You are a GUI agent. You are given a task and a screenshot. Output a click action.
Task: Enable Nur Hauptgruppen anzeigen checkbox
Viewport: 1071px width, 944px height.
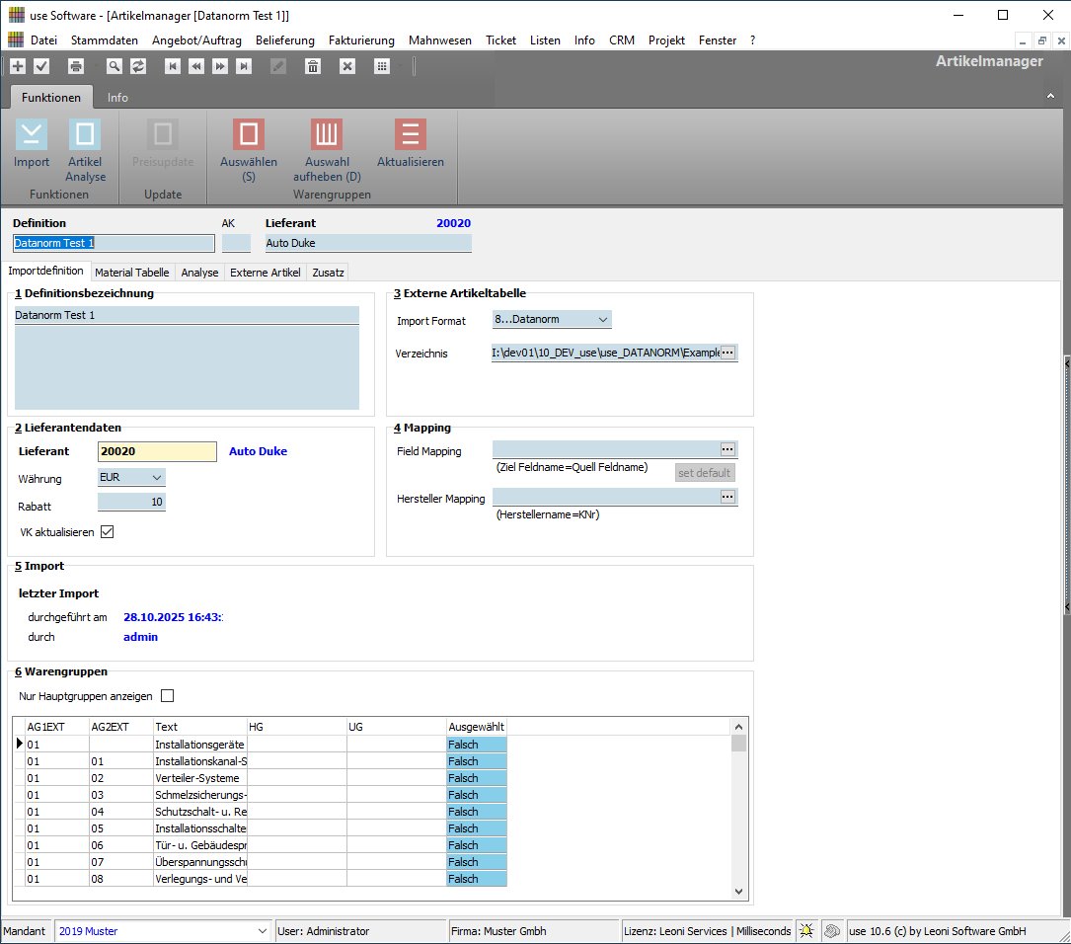167,696
